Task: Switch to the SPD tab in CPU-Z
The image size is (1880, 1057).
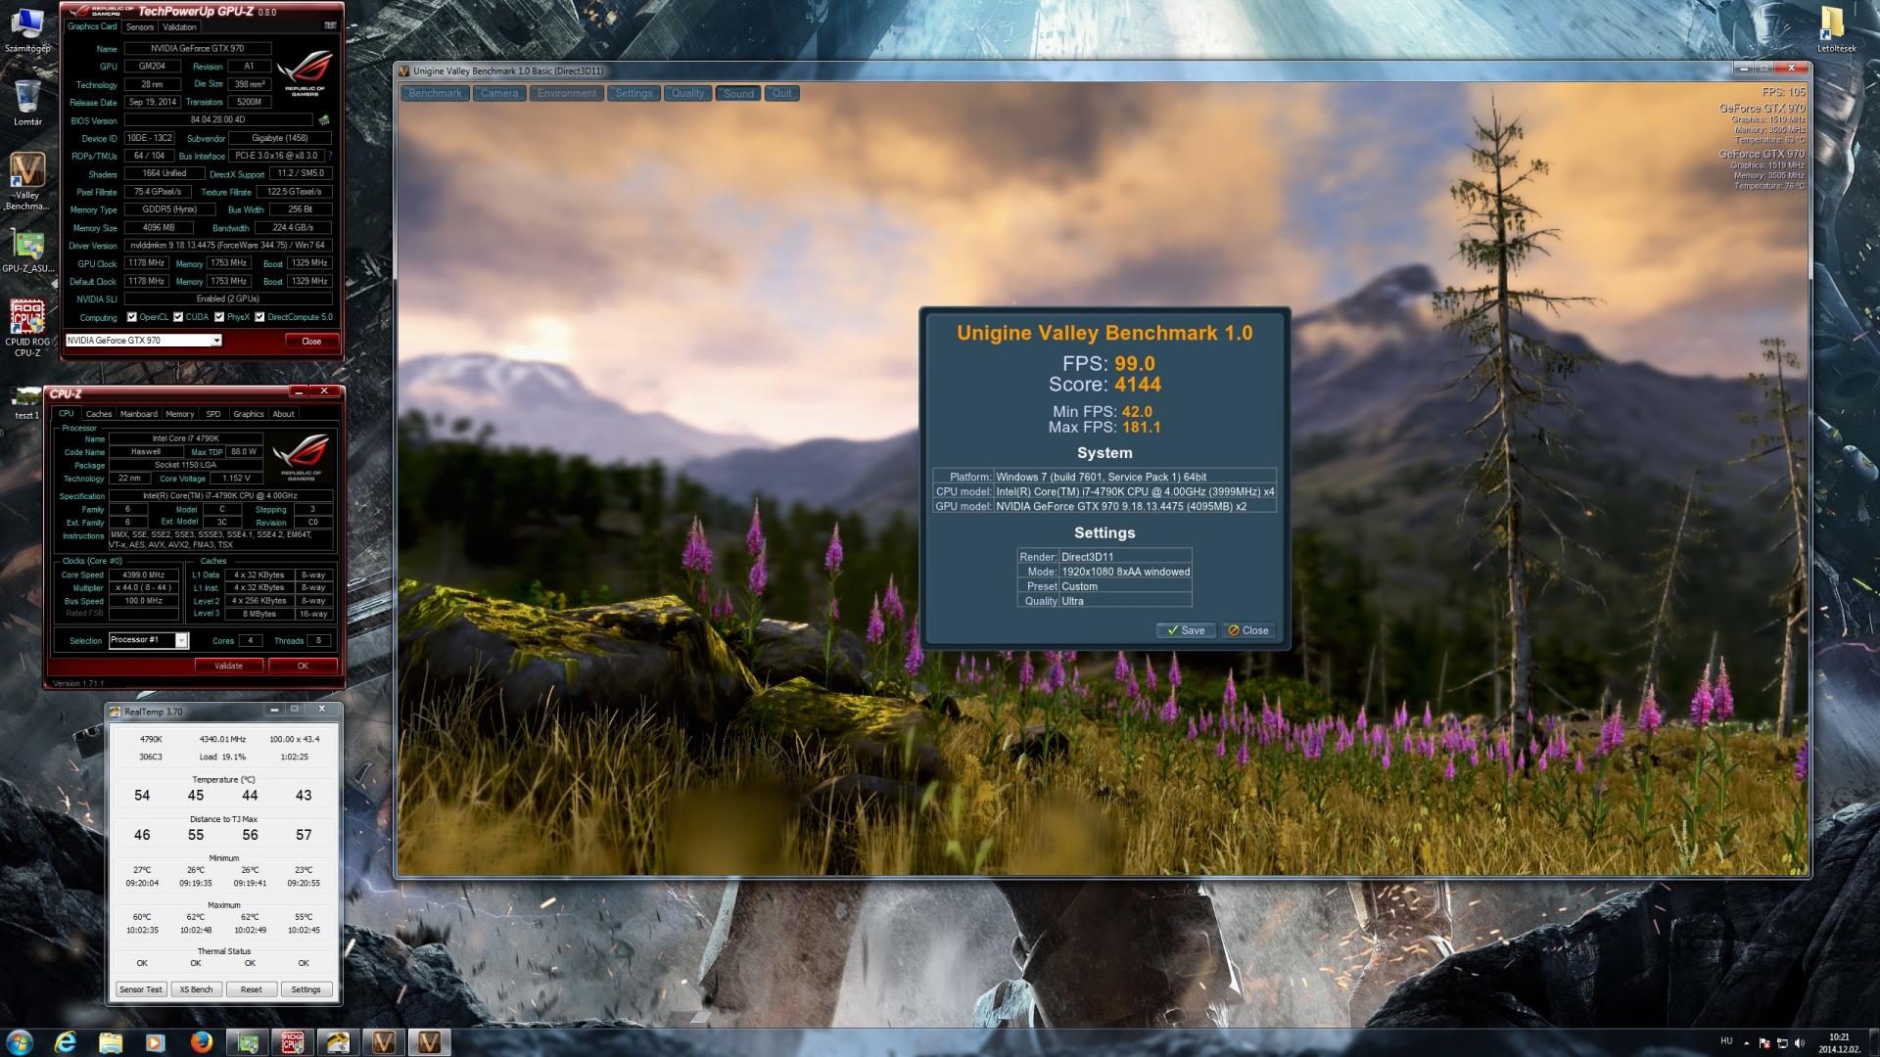Action: point(213,414)
